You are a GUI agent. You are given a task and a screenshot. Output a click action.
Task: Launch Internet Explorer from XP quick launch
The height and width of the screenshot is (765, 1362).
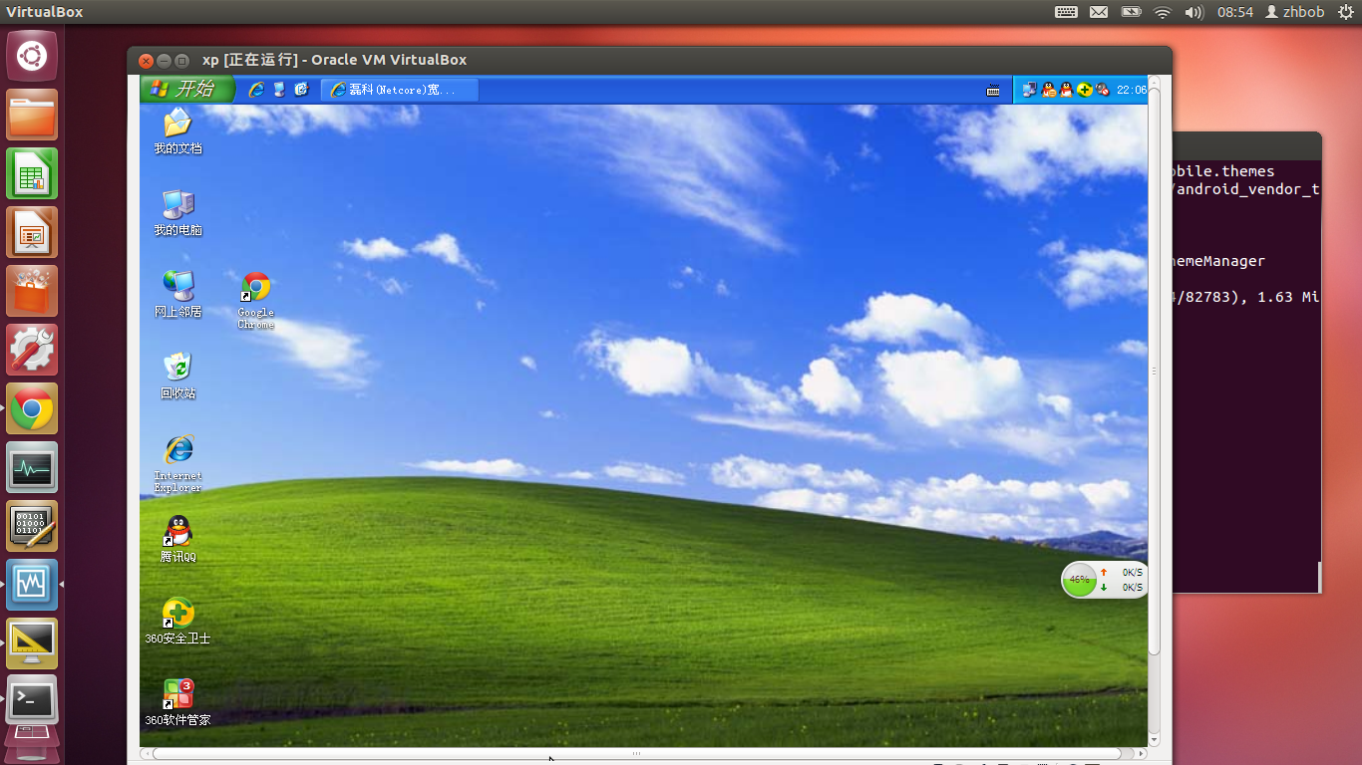tap(256, 90)
